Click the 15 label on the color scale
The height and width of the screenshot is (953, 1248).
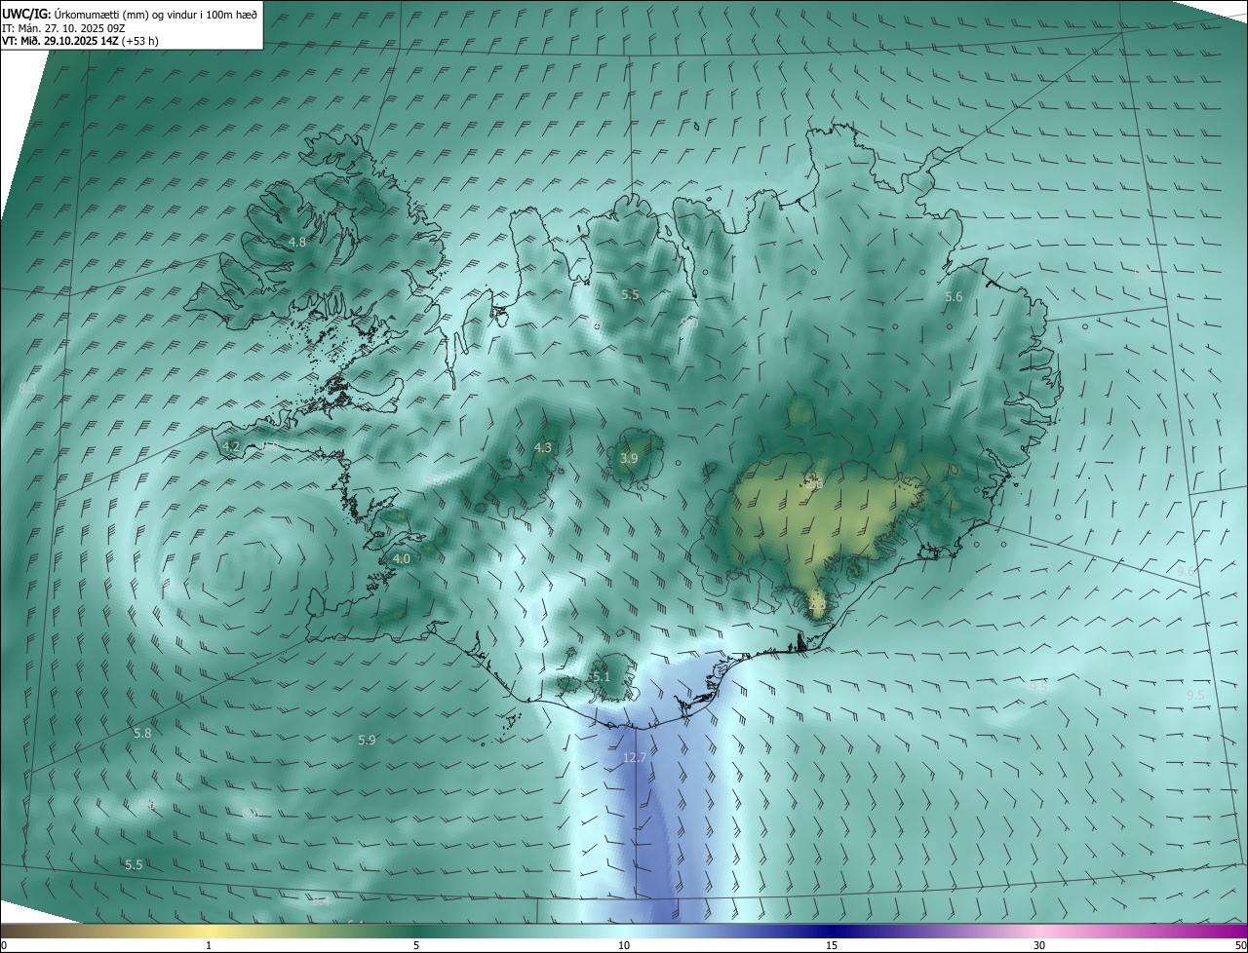tap(832, 946)
